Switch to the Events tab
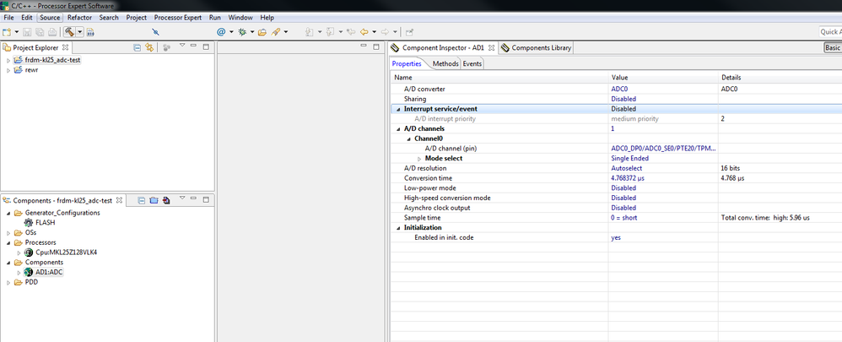The width and height of the screenshot is (842, 342). pyautogui.click(x=472, y=63)
